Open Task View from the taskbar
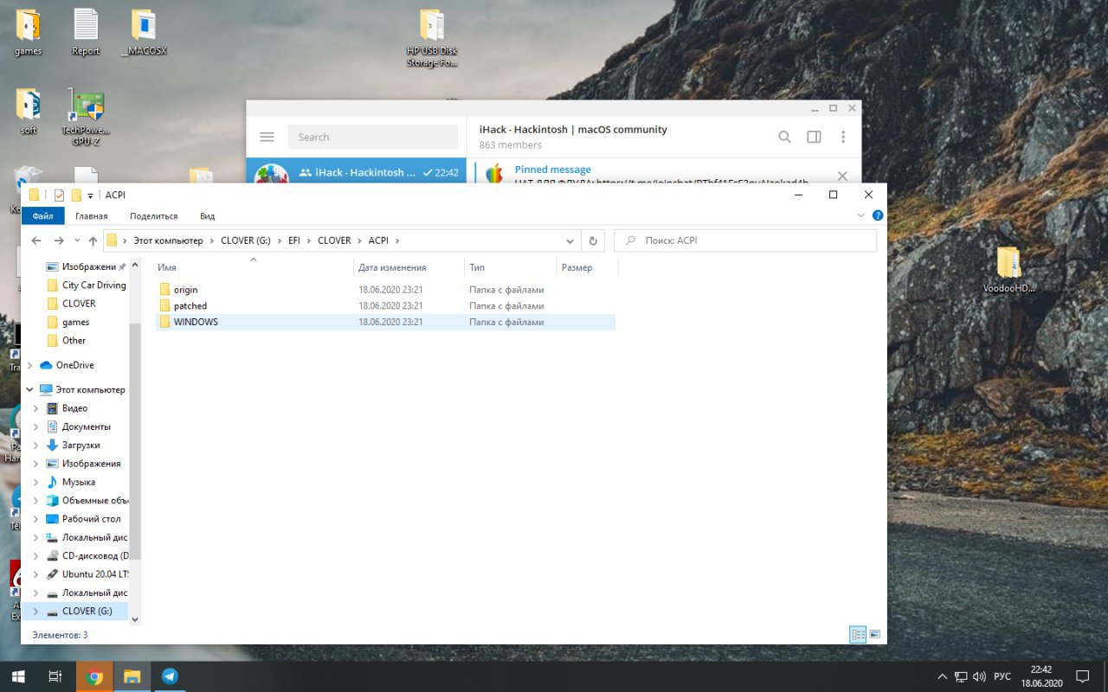1108x692 pixels. click(x=55, y=676)
